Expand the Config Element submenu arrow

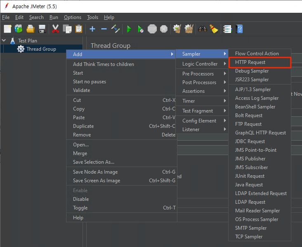[225, 120]
